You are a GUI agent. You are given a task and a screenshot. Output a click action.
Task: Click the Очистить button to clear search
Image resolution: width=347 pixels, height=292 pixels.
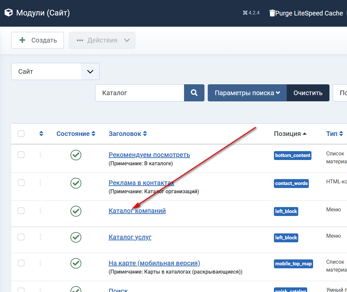tap(308, 93)
